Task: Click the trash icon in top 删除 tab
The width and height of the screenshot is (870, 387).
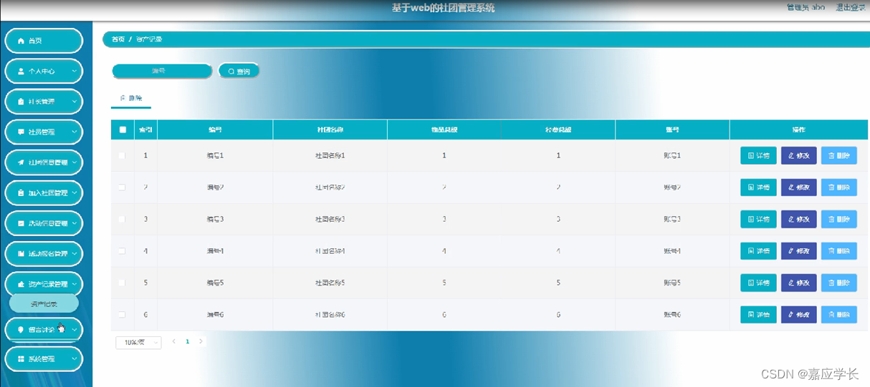Action: [123, 97]
